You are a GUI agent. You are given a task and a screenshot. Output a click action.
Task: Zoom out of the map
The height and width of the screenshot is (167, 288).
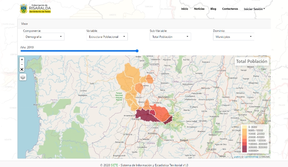(22, 64)
